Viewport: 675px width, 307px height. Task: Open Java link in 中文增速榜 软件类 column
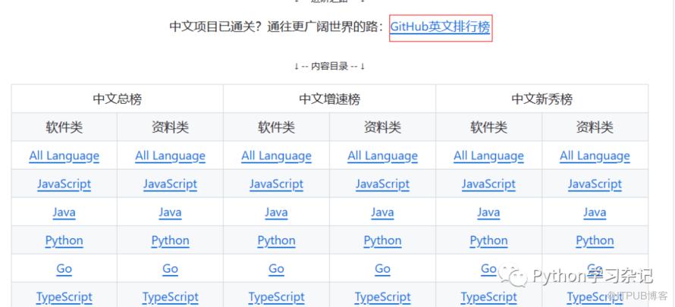point(276,212)
